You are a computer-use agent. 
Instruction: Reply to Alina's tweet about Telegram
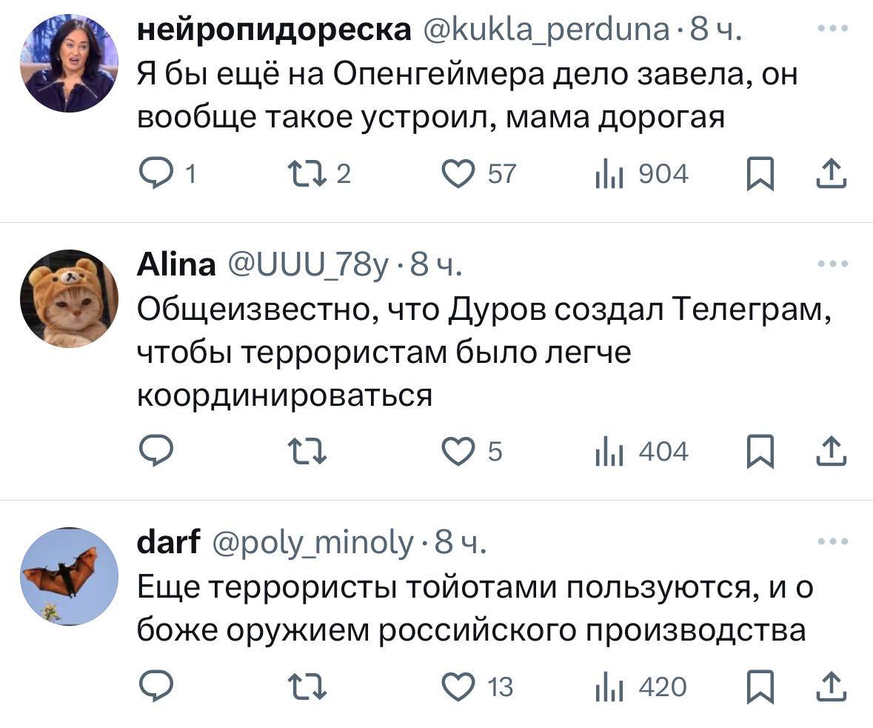click(x=156, y=452)
